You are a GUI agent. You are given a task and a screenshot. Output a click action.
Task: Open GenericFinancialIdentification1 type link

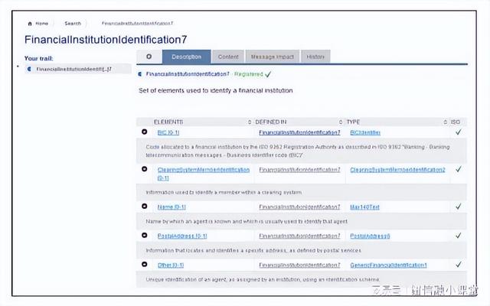[388, 265]
